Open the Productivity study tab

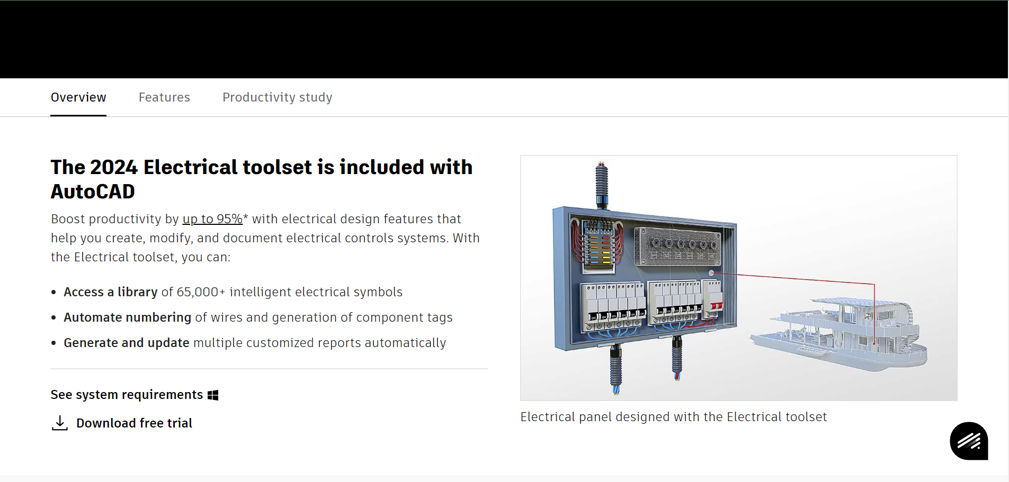277,97
